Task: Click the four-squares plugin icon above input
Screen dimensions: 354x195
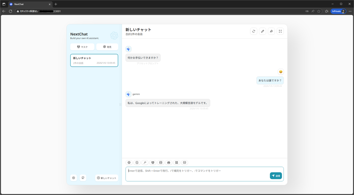Action: coord(177,162)
